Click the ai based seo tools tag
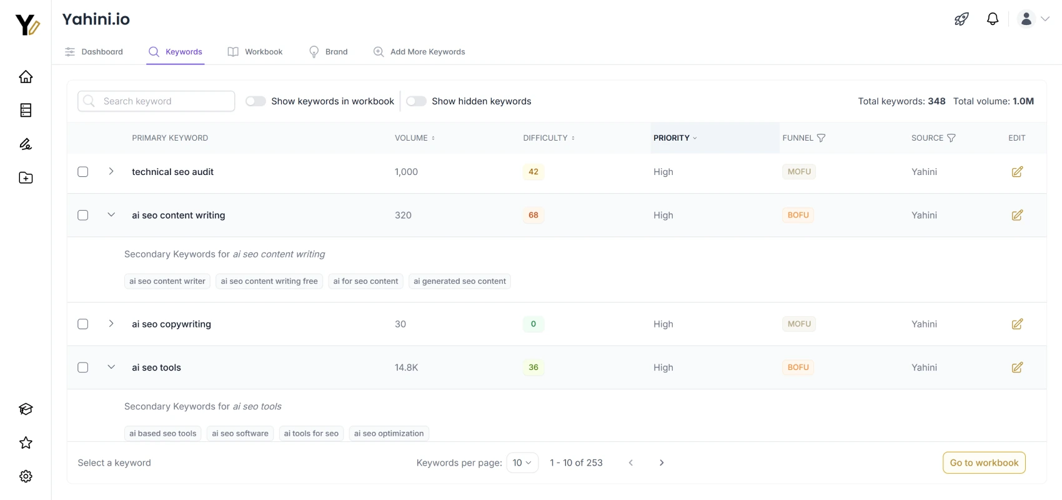The height and width of the screenshot is (500, 1062). tap(162, 434)
